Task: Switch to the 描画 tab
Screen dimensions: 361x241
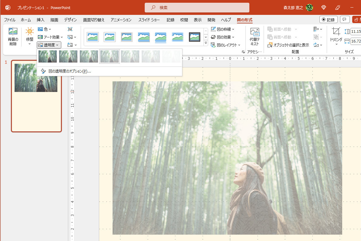Action: point(54,20)
